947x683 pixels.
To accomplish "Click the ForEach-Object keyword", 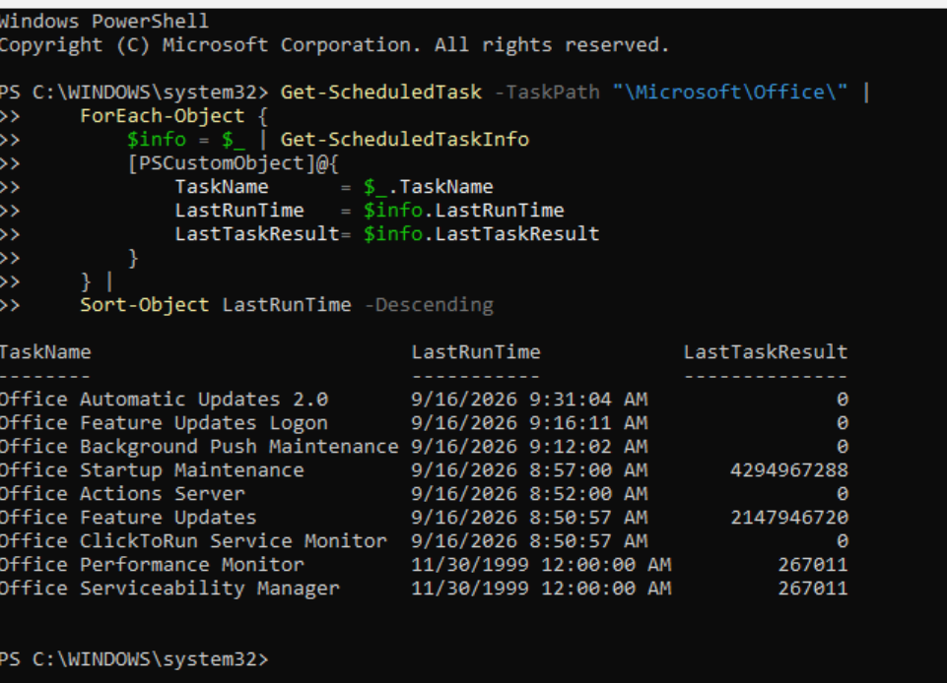I will [163, 116].
